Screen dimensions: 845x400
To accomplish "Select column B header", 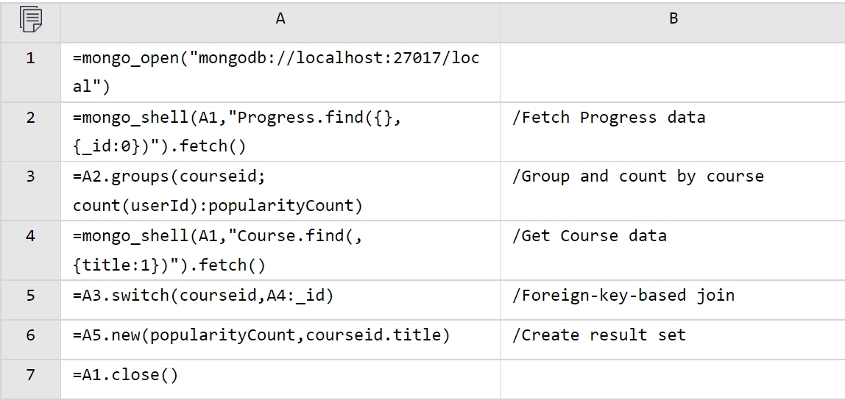I will pos(673,20).
